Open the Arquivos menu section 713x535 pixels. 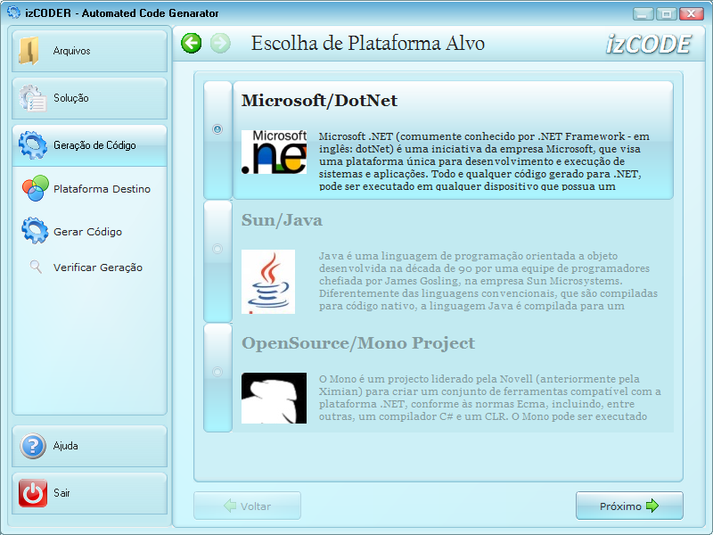pyautogui.click(x=90, y=51)
